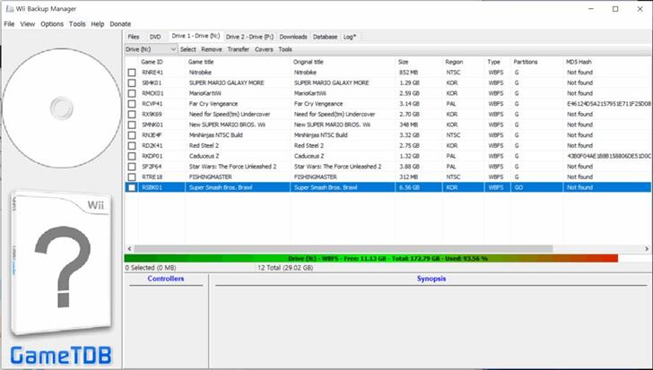Open the Database tab

[x=326, y=37]
